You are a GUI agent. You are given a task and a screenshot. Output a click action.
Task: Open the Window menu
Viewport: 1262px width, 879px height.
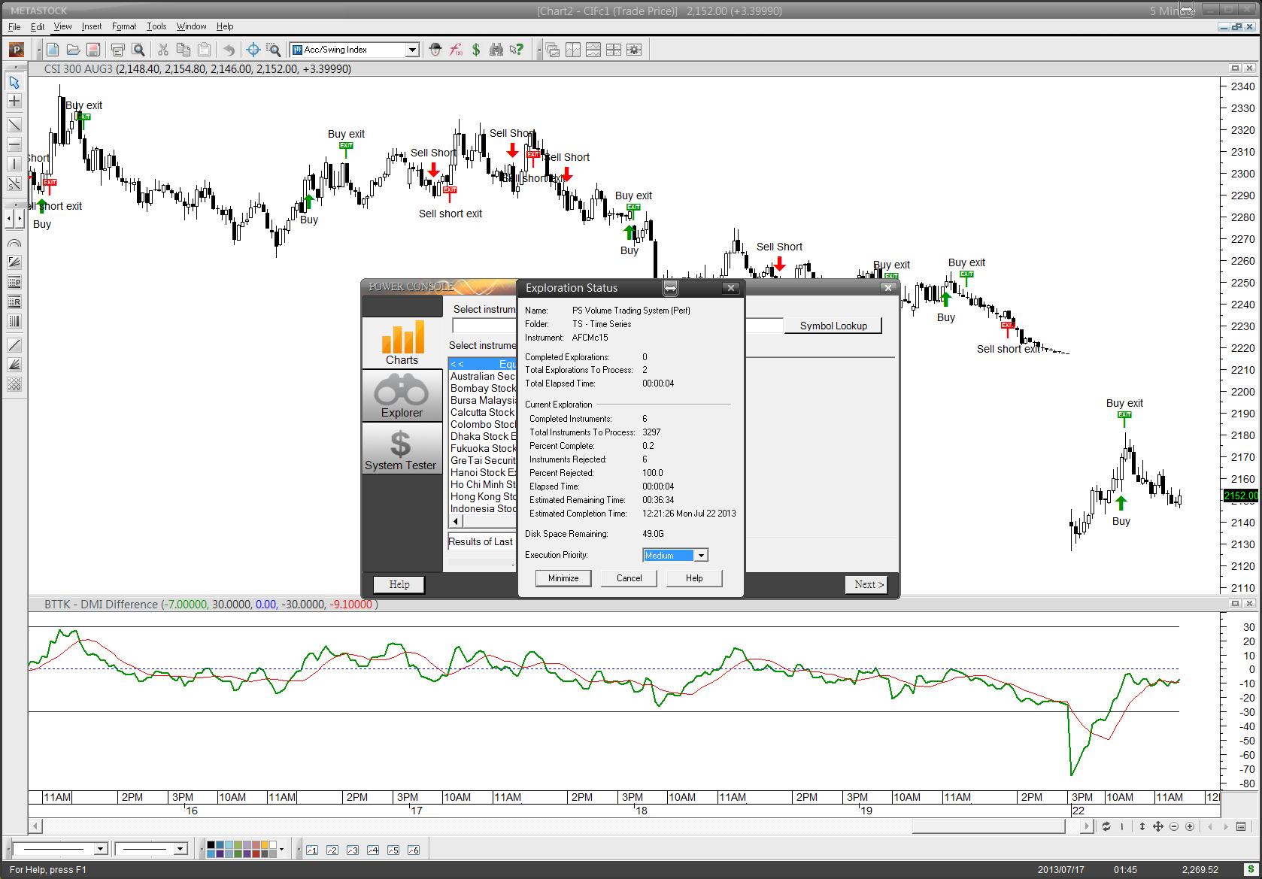[191, 26]
